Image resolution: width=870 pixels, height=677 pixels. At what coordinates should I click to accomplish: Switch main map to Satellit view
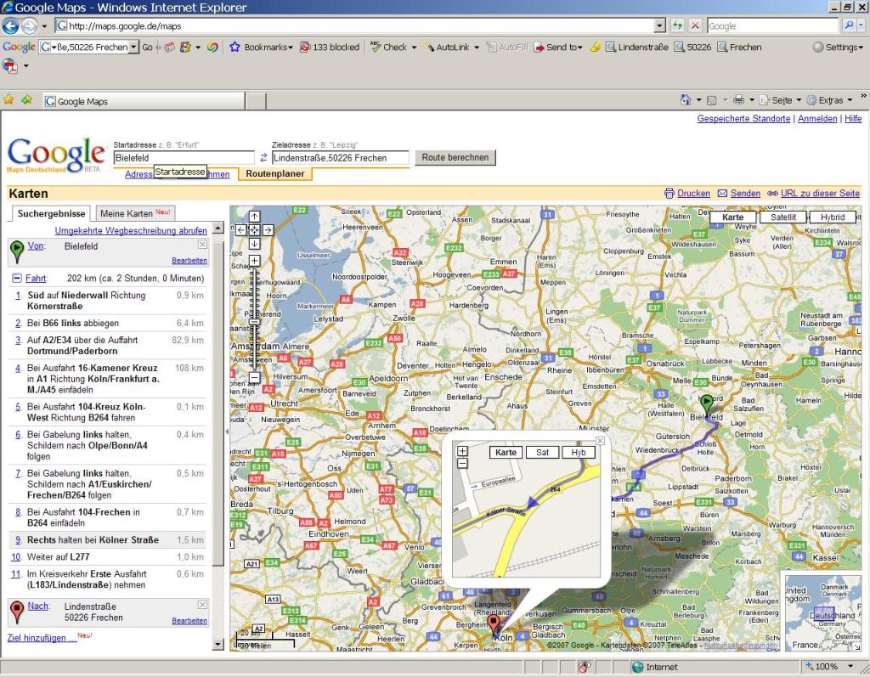click(x=782, y=217)
